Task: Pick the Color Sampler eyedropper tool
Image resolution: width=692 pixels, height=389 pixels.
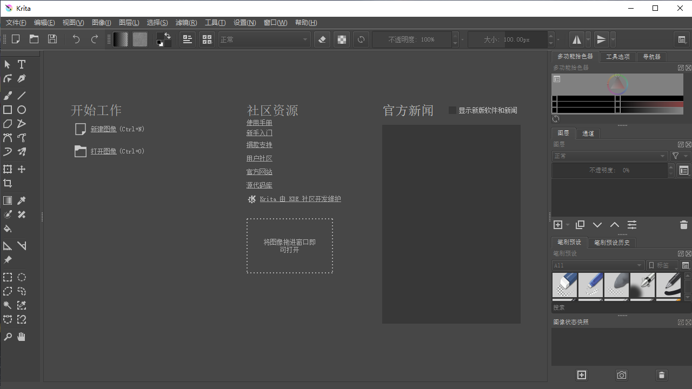Action: point(22,200)
